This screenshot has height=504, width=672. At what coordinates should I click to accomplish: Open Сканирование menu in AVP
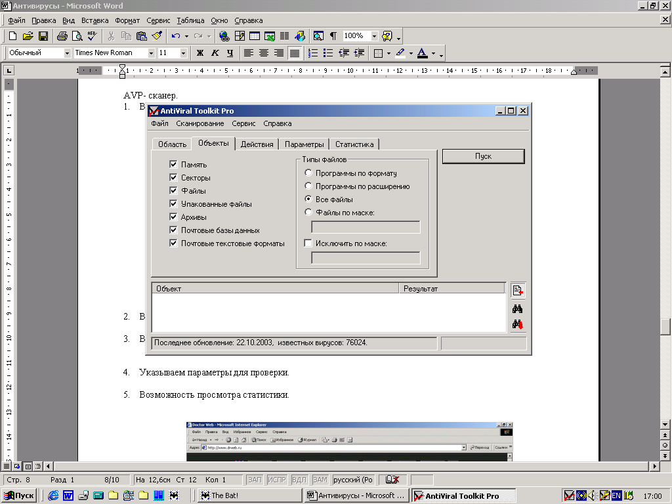click(x=199, y=123)
